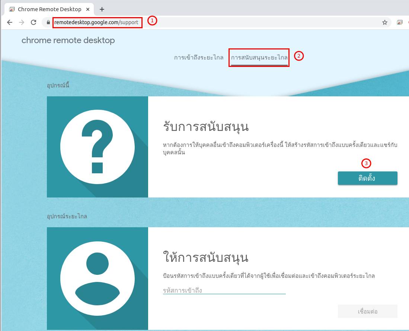This screenshot has width=409, height=331.
Task: Select the การสนับสนุนระยะไกล tab
Action: point(259,57)
